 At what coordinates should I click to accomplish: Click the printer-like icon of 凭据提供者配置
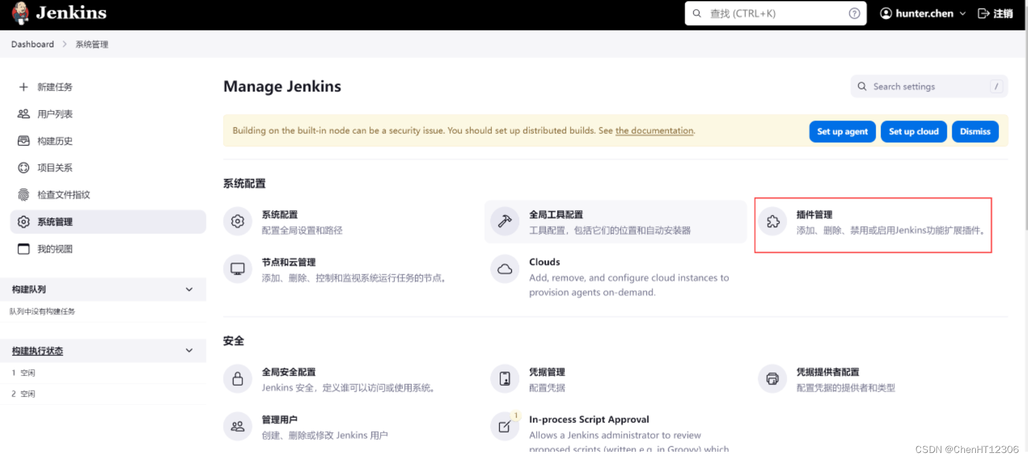(772, 379)
